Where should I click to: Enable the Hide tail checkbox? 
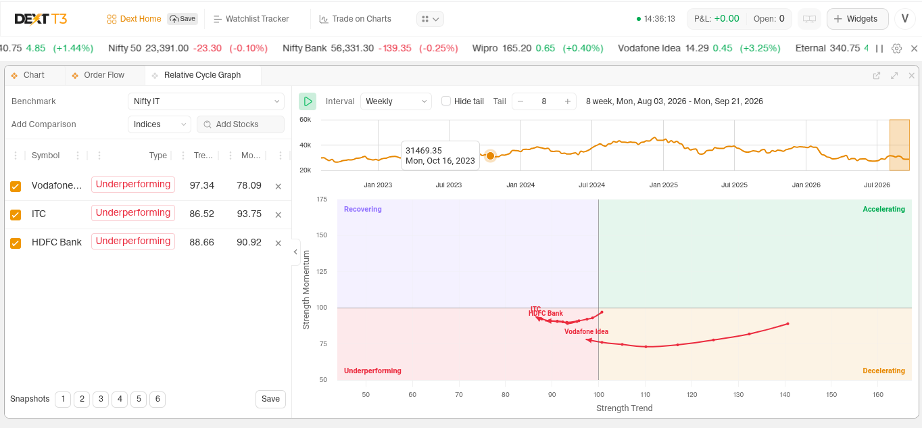click(446, 101)
